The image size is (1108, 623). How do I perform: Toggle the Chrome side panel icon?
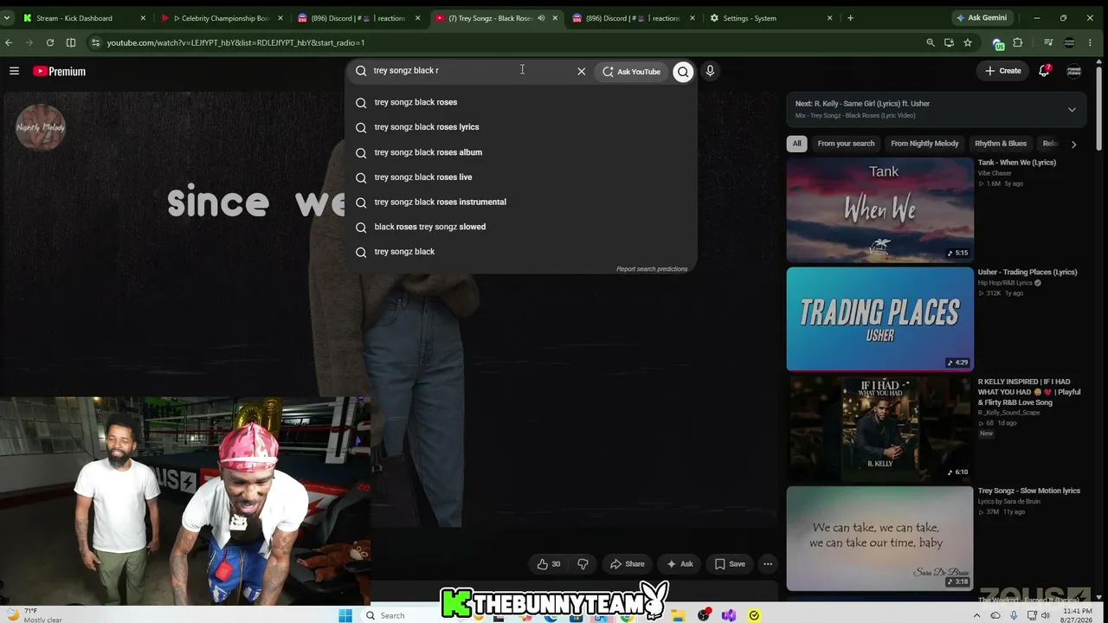pyautogui.click(x=71, y=42)
